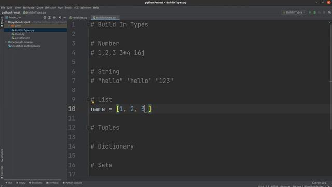Click the Run with Coverage icon

(320, 12)
